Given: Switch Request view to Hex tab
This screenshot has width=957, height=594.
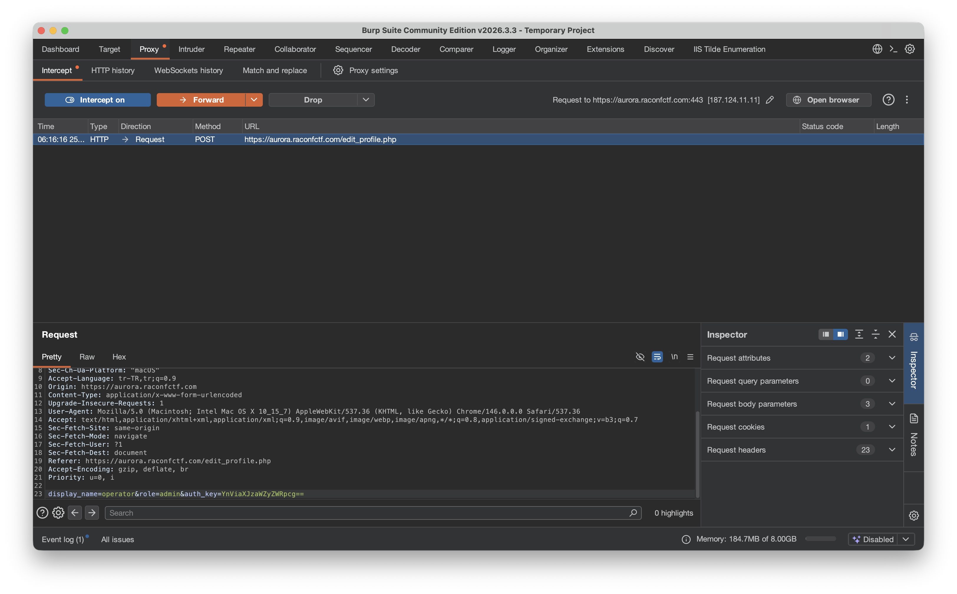Looking at the screenshot, I should [119, 357].
